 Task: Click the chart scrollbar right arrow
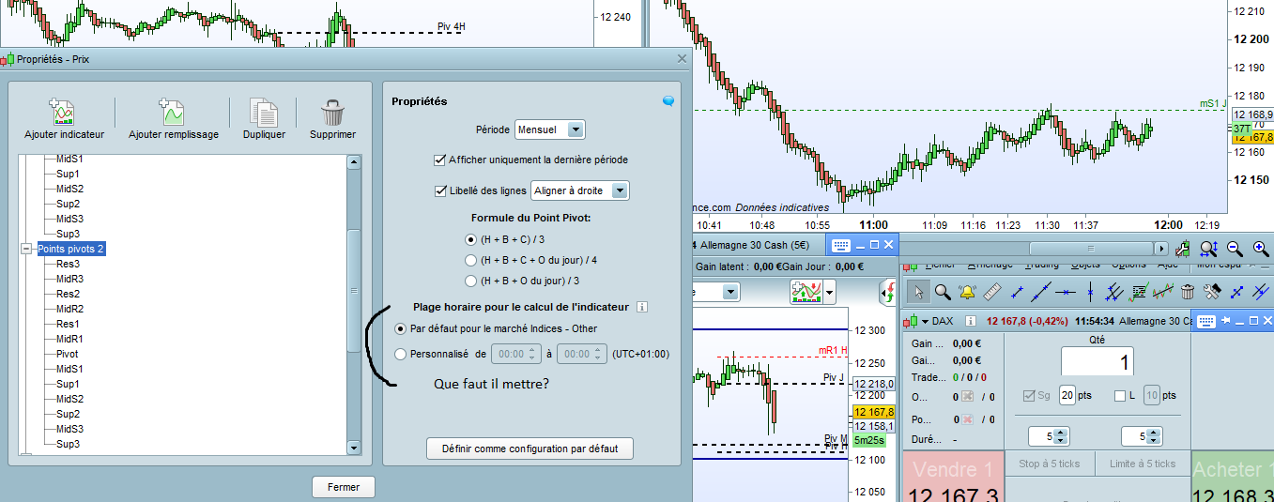(1162, 249)
